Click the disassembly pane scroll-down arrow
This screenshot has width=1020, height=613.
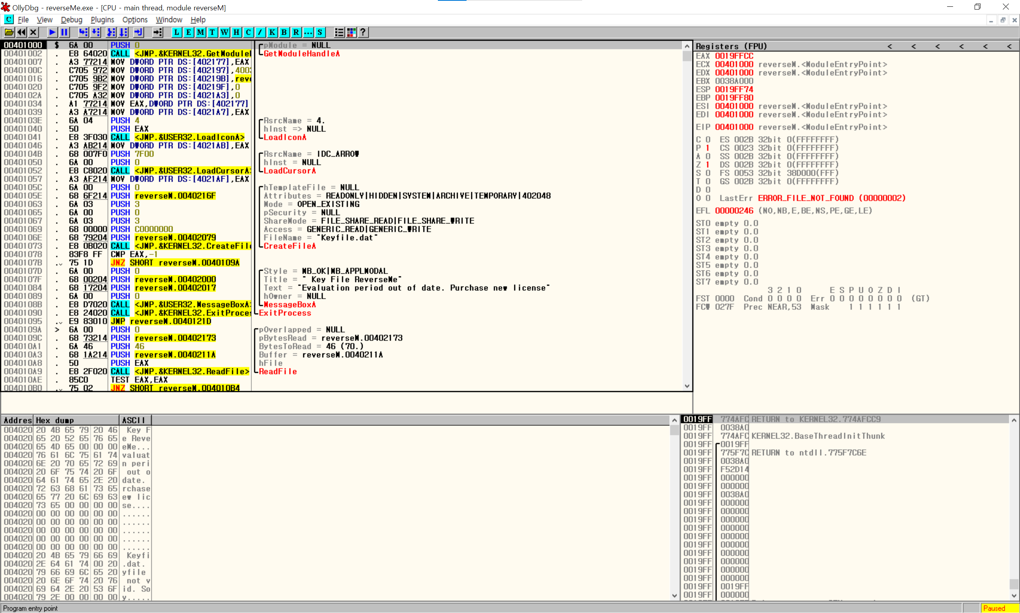tap(687, 386)
